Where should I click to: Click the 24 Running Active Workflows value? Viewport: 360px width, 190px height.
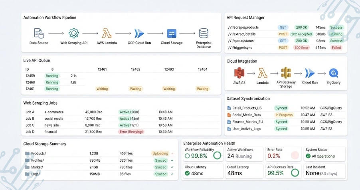[x=239, y=156]
